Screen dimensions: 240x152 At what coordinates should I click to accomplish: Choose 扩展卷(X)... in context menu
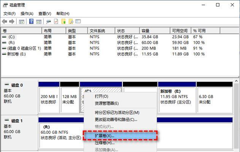click(120, 136)
